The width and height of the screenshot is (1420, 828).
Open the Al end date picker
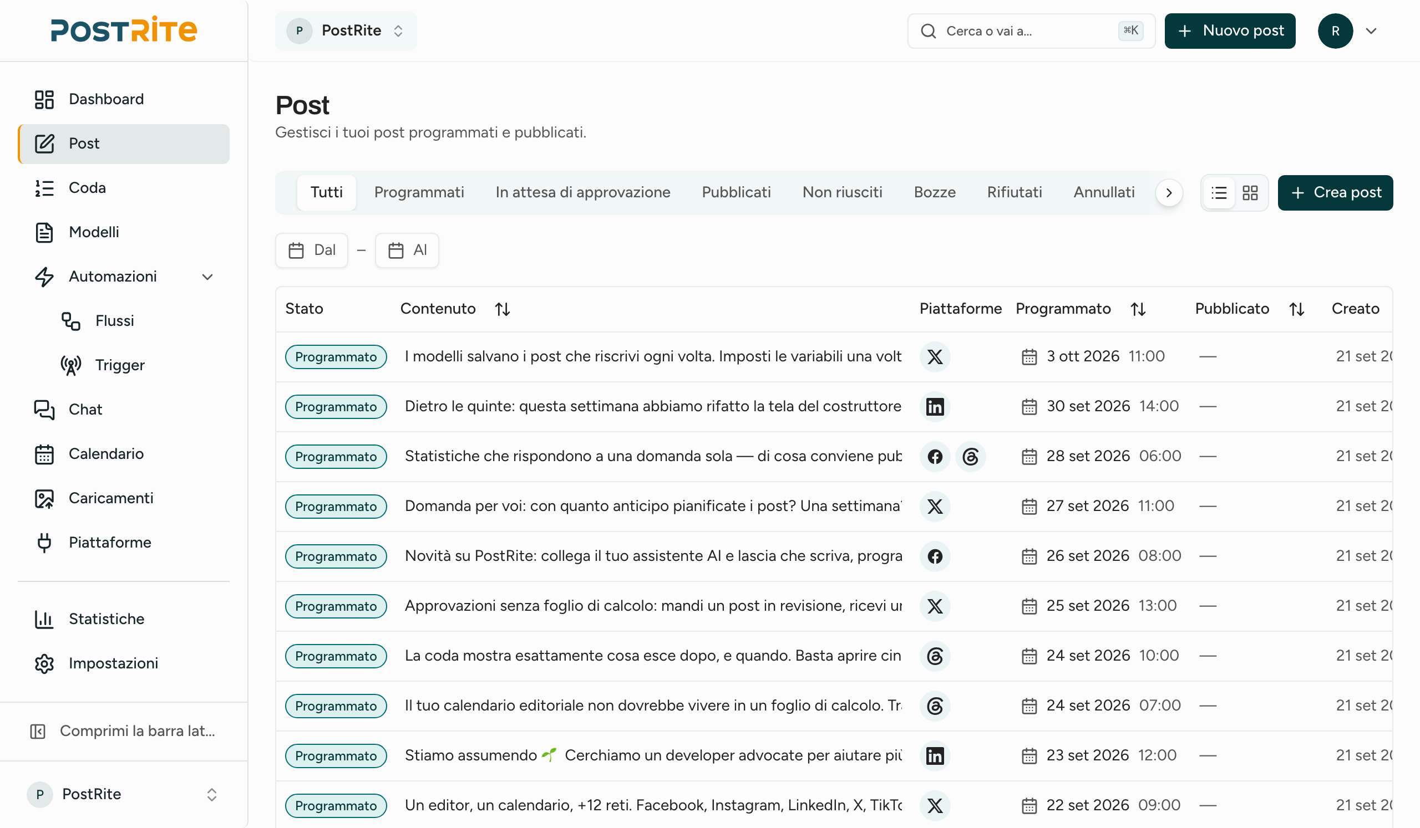pyautogui.click(x=407, y=251)
